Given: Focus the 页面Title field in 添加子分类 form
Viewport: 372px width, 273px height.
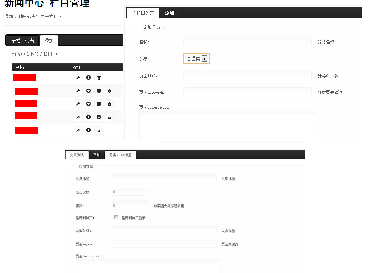Looking at the screenshot, I should 248,75.
